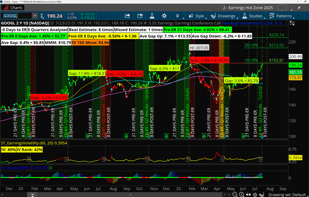309x197 pixels.
Task: Click the Gap: -7.4% = $-15.31 label
Action: (209, 60)
